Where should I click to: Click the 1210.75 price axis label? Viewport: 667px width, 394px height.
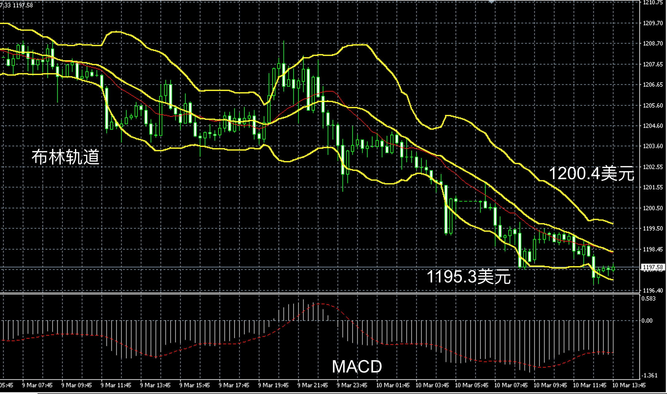click(x=653, y=2)
